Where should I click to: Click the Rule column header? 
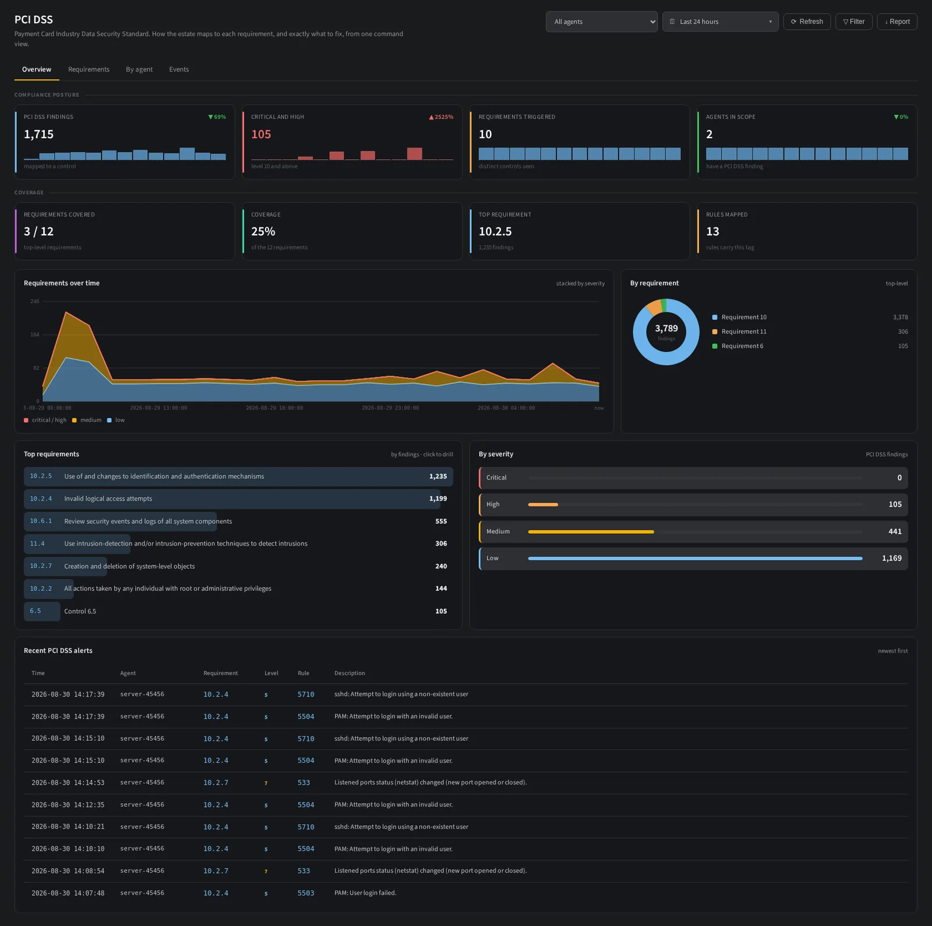pyautogui.click(x=303, y=673)
